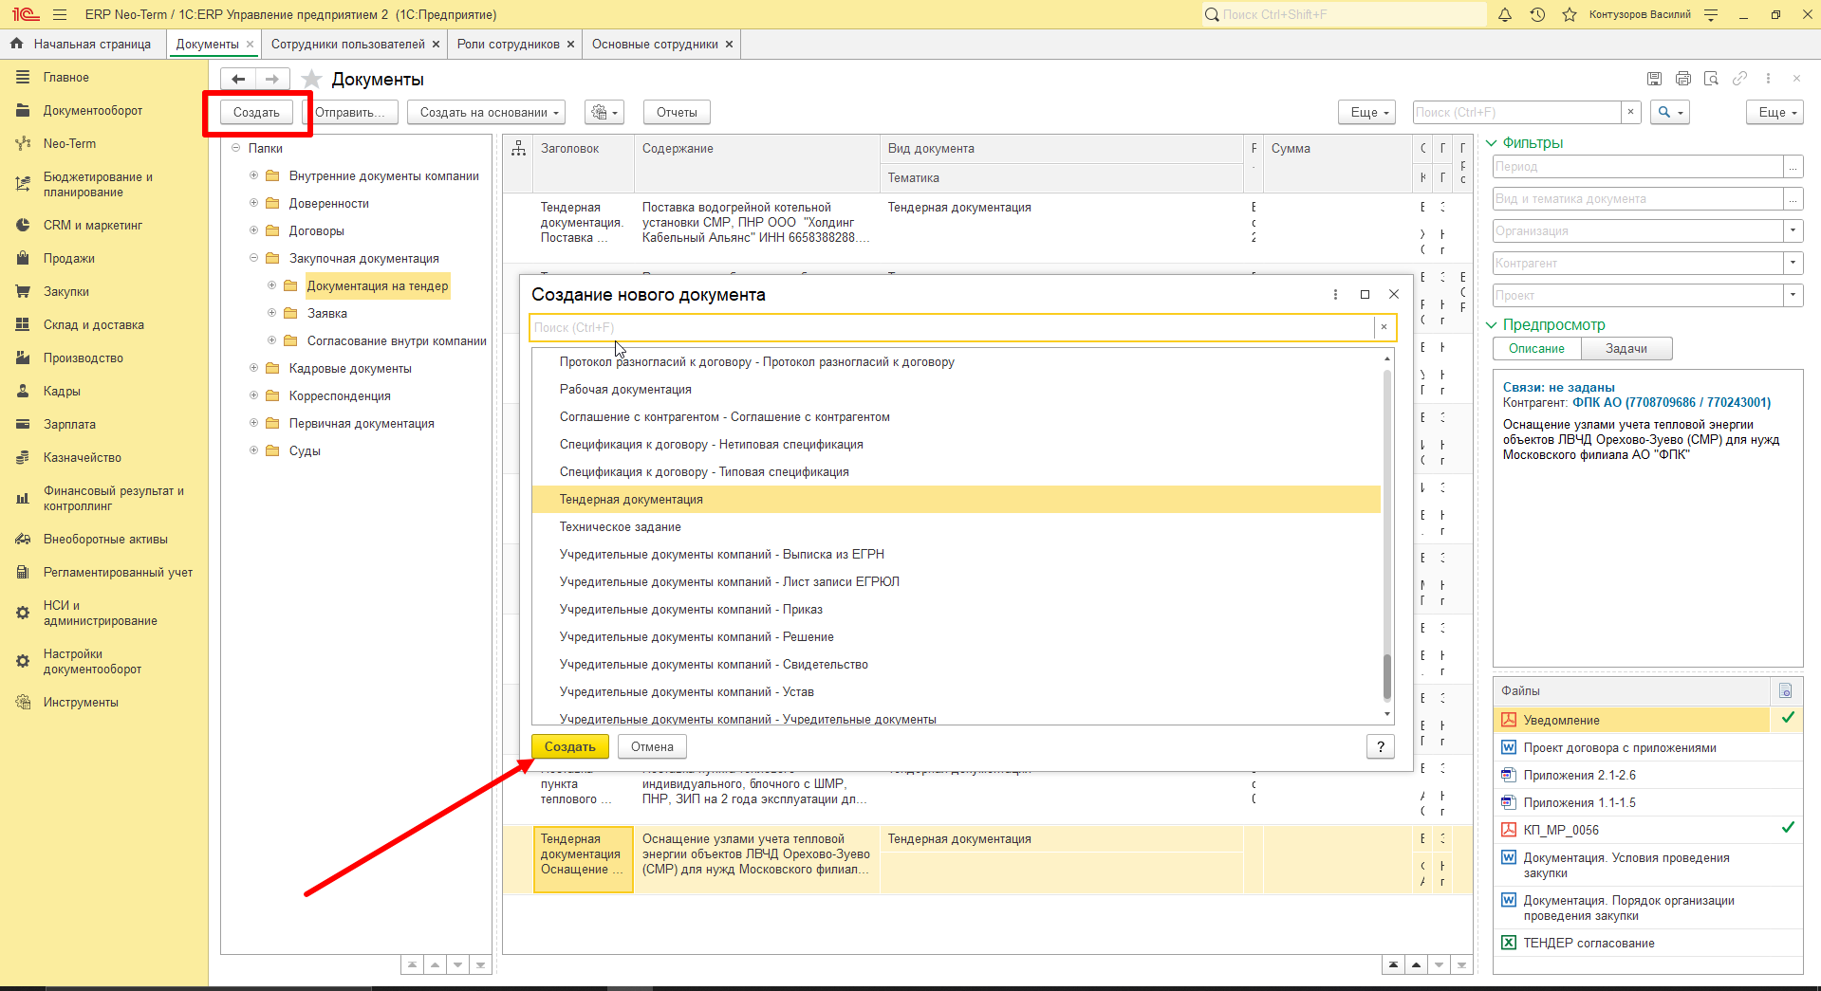
Task: Collapse the Закупочная документация folder
Action: pos(253,258)
